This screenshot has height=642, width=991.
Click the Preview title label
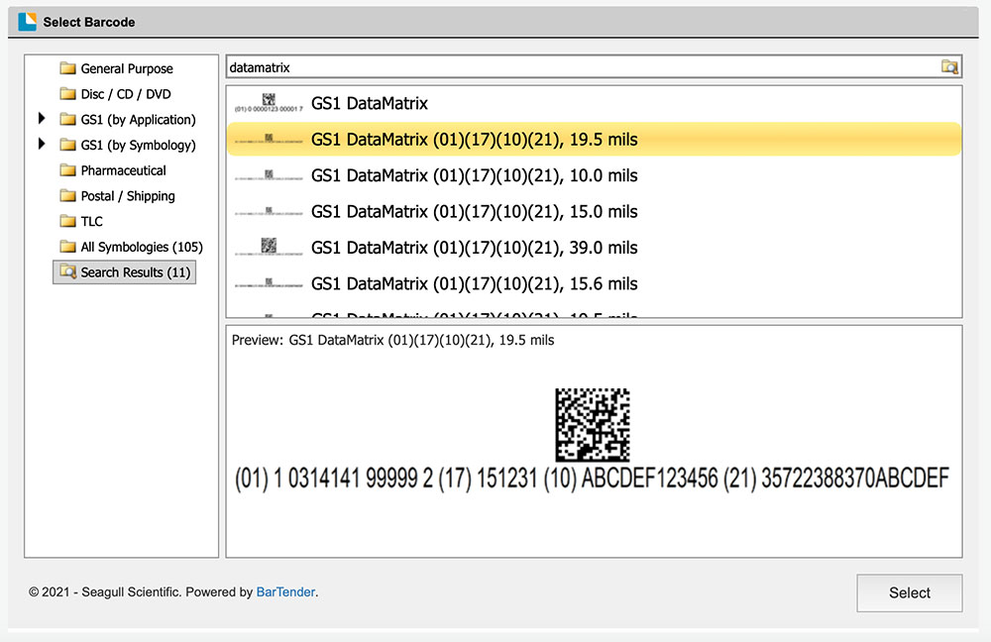pyautogui.click(x=392, y=340)
